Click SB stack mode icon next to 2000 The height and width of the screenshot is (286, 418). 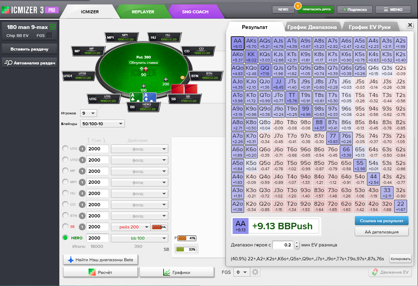(82, 227)
